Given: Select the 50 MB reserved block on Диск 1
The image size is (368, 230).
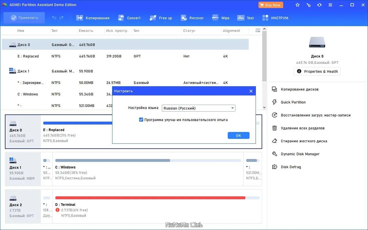Looking at the screenshot, I should pos(47,169).
